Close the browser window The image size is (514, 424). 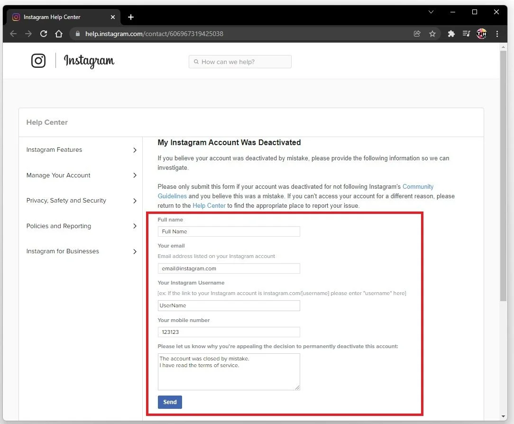pos(496,12)
